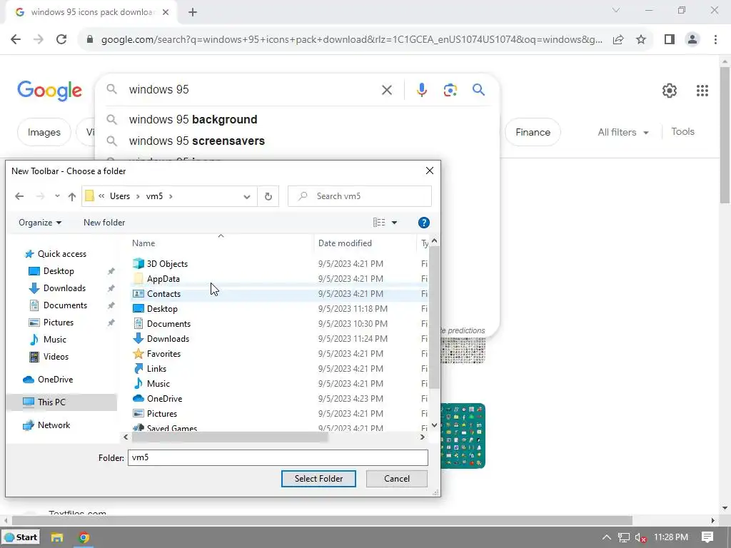Change the file list view layout

click(x=378, y=223)
